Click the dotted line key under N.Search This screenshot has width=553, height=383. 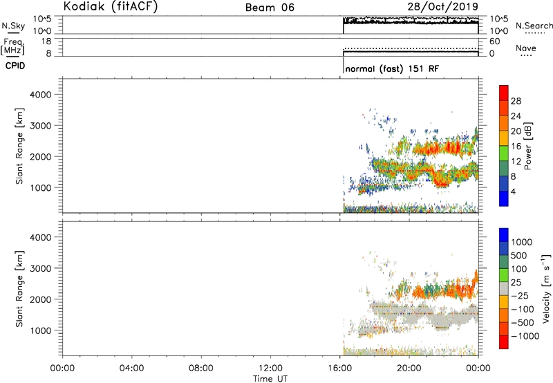click(534, 33)
